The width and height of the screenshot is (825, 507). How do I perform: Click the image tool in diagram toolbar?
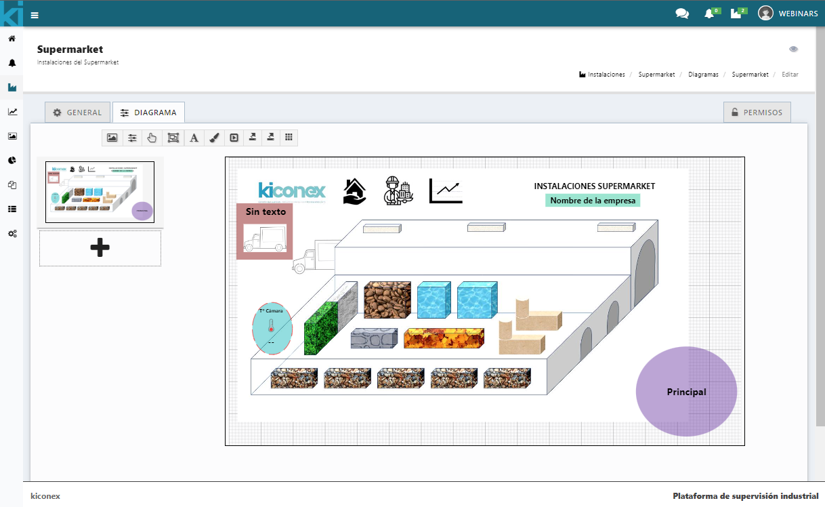click(x=112, y=138)
